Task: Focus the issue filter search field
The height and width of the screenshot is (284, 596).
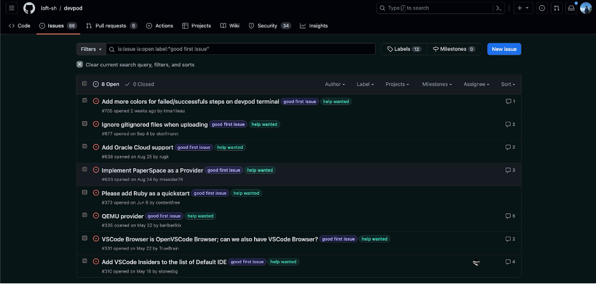Action: (x=241, y=49)
